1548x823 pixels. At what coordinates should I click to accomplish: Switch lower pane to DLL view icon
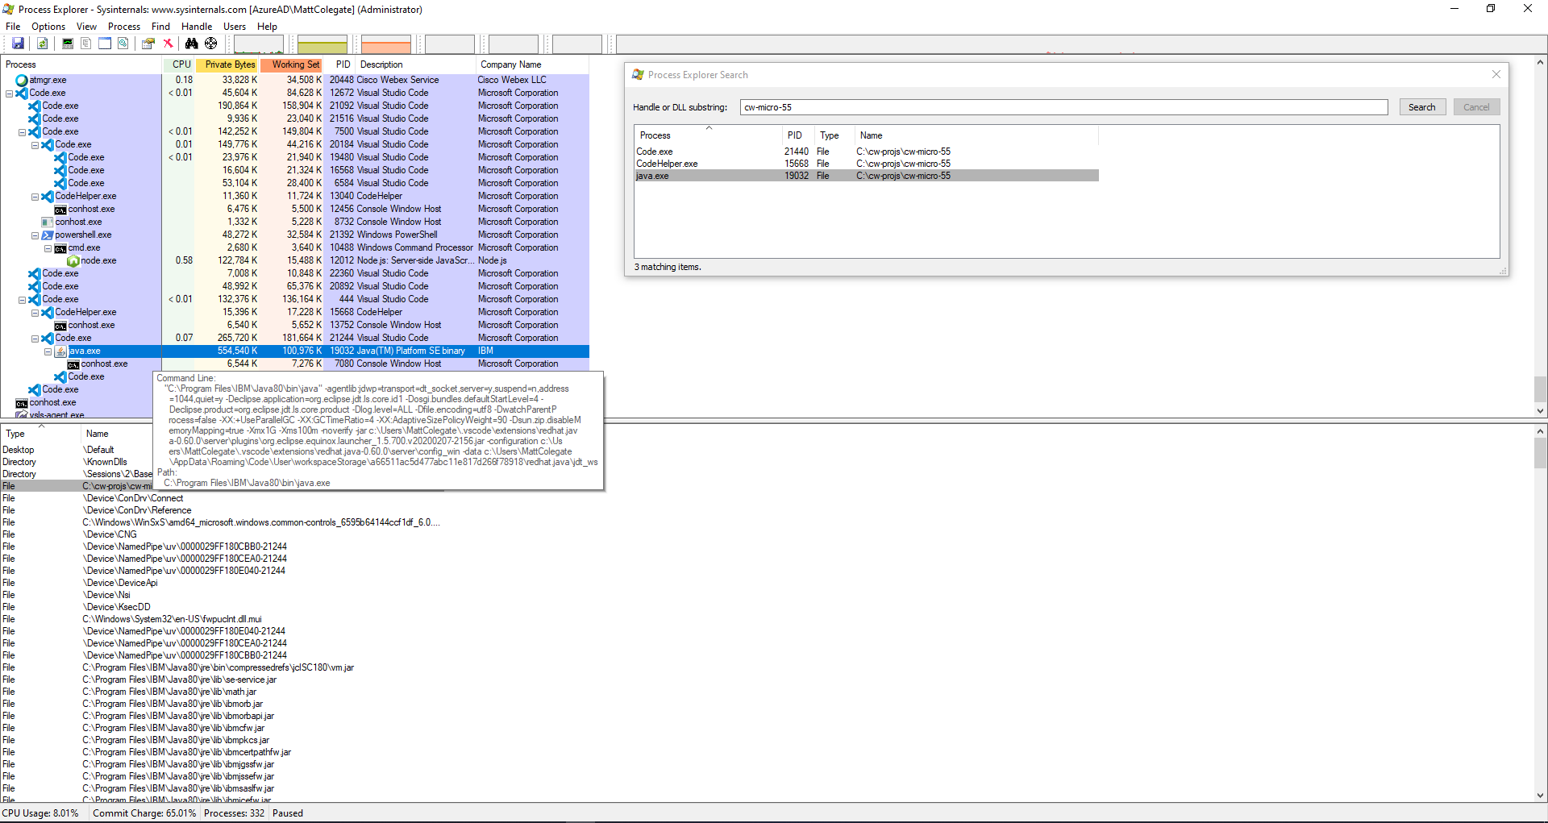click(x=123, y=44)
